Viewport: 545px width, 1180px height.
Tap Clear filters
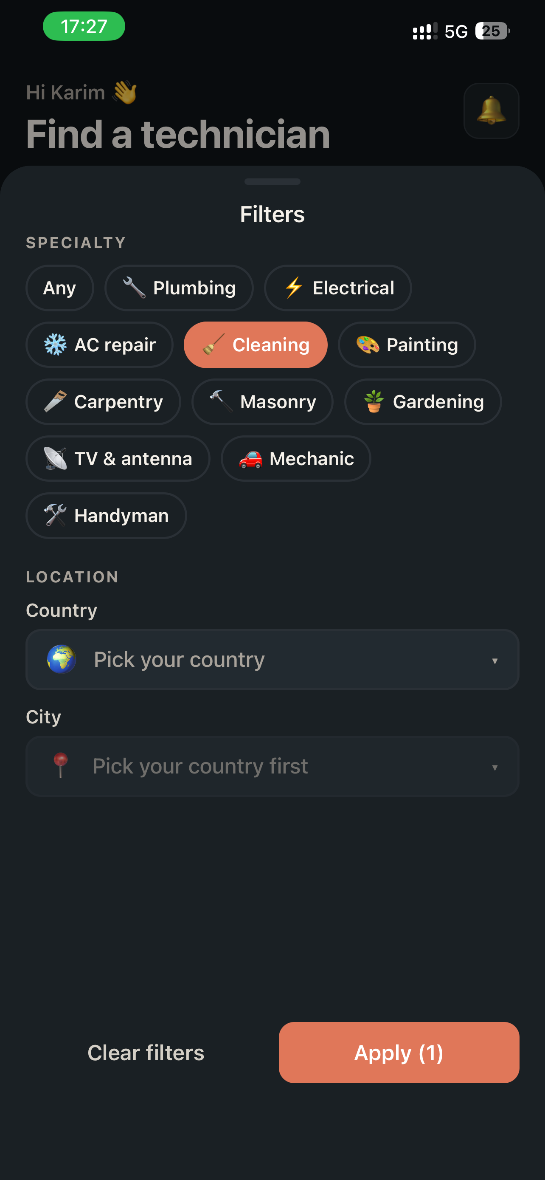tap(146, 1052)
